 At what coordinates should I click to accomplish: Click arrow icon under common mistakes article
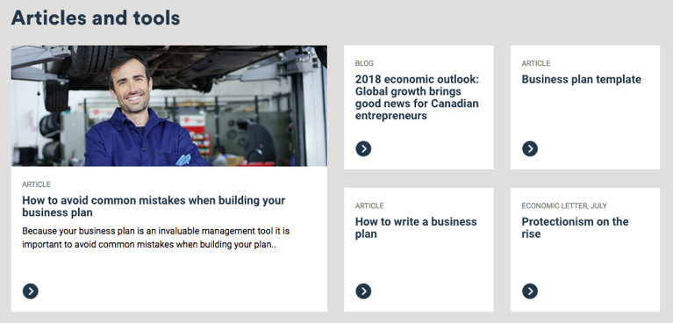click(x=31, y=291)
